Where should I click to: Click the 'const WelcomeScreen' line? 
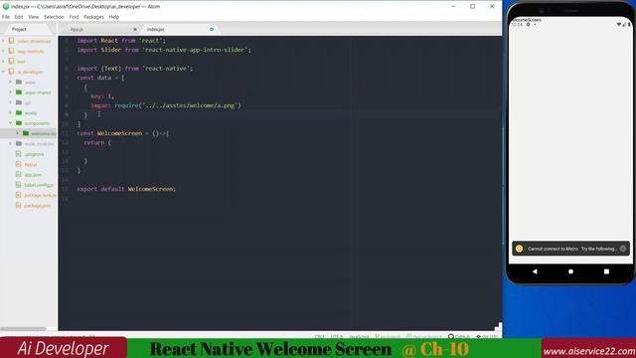tap(123, 133)
